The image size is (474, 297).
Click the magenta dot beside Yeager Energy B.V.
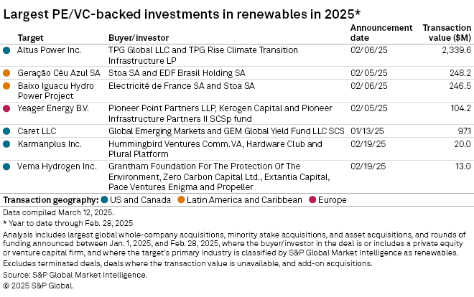click(7, 108)
